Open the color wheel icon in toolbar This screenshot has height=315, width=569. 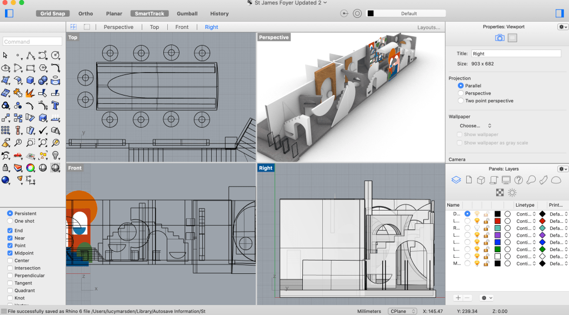point(31,167)
